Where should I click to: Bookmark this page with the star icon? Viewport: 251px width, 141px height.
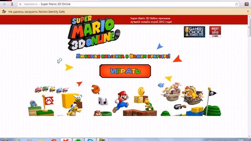click(236, 4)
